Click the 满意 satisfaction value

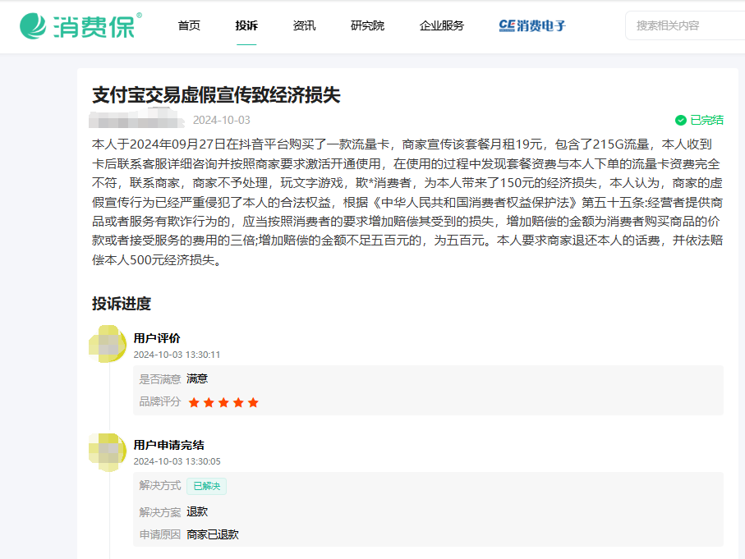pyautogui.click(x=197, y=378)
